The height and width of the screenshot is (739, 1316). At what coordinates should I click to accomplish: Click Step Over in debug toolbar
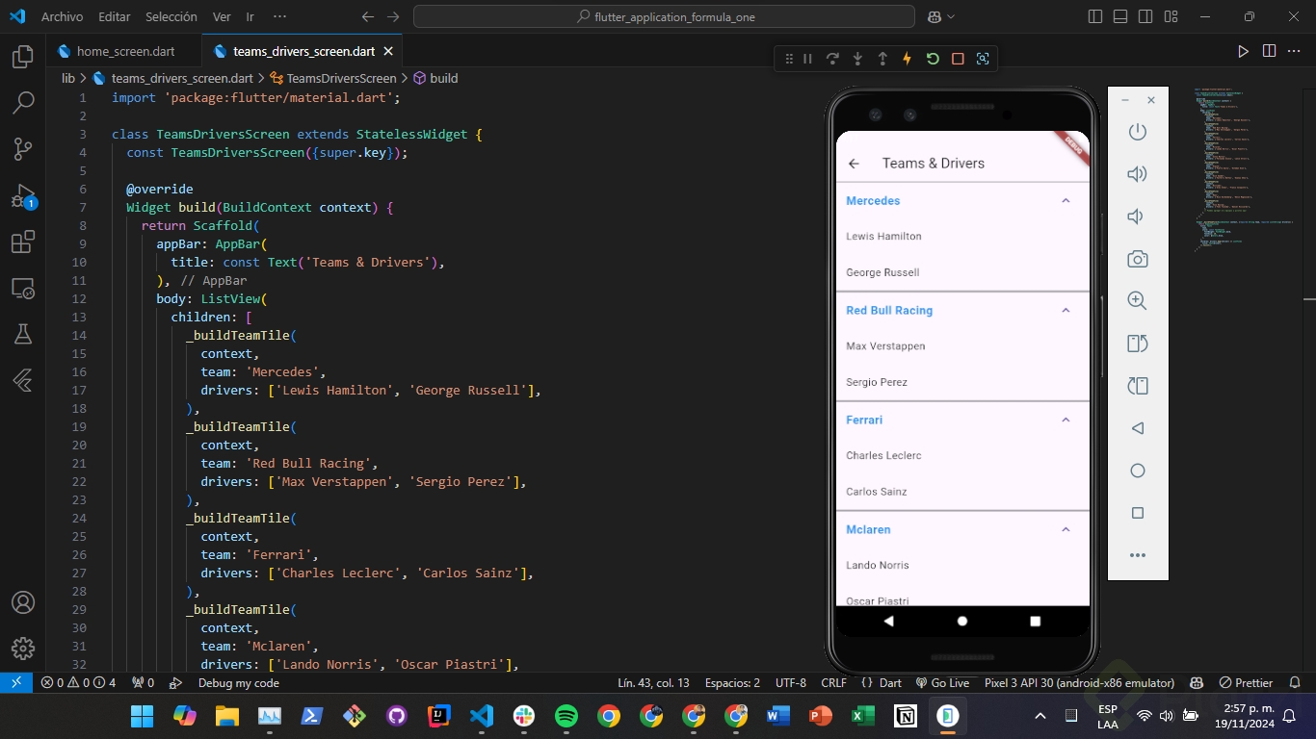click(832, 59)
